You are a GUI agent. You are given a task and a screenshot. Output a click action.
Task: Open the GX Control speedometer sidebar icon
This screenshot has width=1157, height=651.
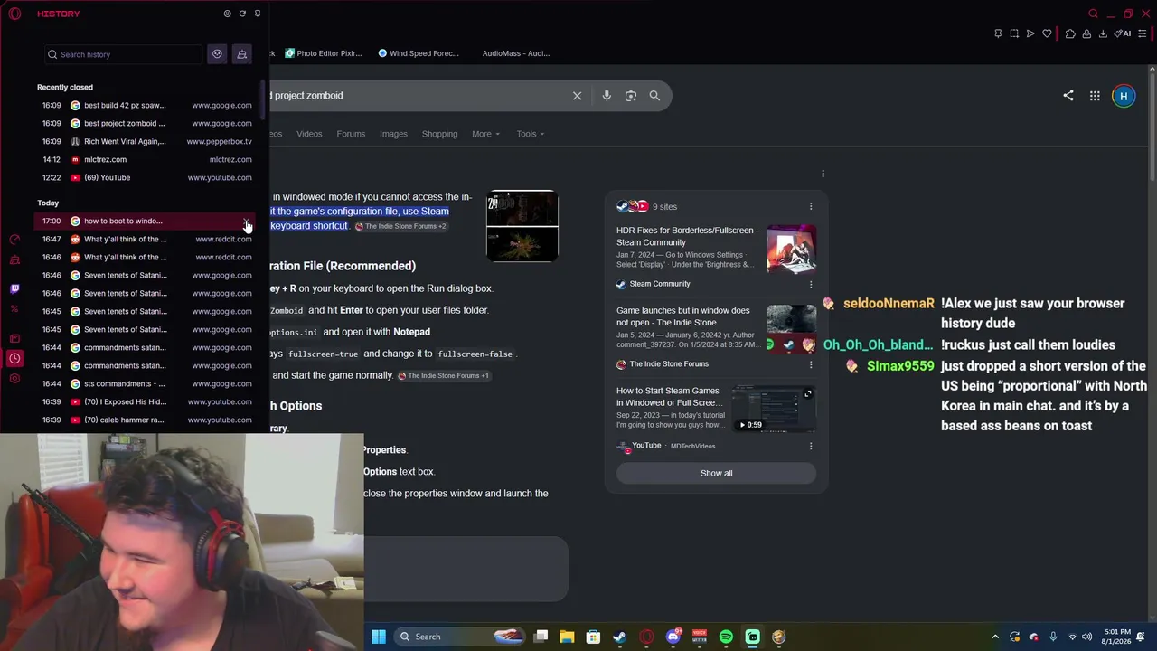click(14, 240)
